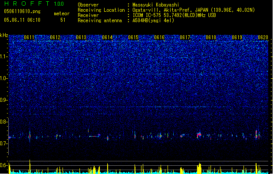Screen dimensions: 273x174
Task: Select the filename 0506110610.png
Action: pos(22,11)
